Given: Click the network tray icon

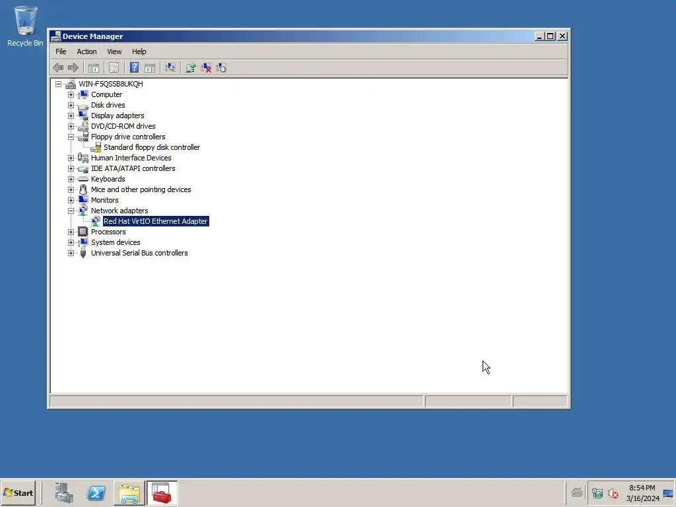Looking at the screenshot, I should (597, 492).
